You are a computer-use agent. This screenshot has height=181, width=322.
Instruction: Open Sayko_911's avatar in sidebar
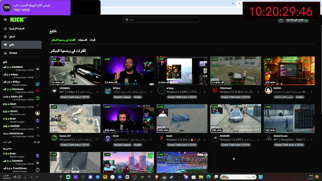click(x=37, y=98)
